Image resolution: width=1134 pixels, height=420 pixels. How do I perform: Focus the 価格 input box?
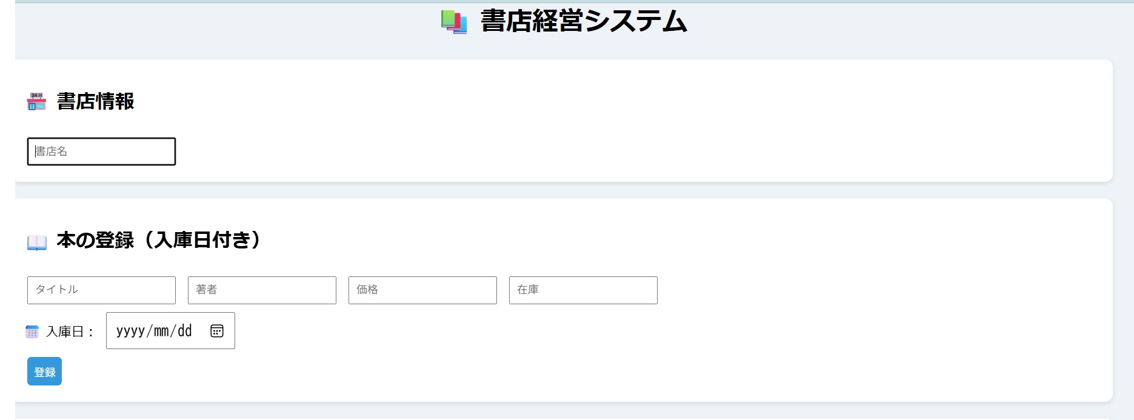click(422, 290)
